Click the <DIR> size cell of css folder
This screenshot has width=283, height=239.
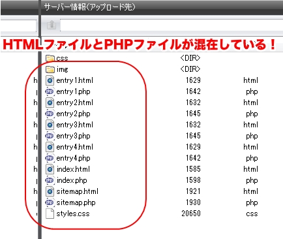click(190, 58)
